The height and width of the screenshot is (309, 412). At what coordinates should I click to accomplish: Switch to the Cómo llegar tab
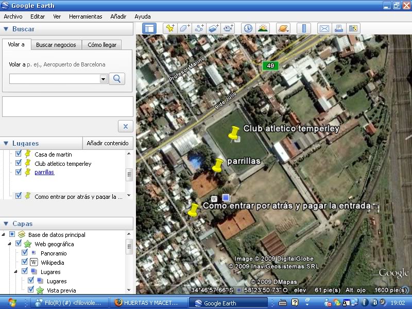tap(102, 45)
